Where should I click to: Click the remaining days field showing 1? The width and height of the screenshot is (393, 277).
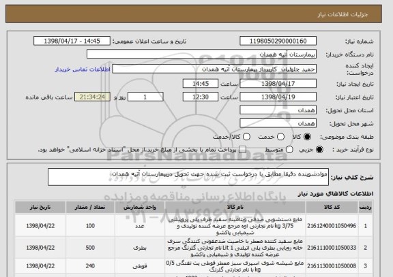click(145, 97)
